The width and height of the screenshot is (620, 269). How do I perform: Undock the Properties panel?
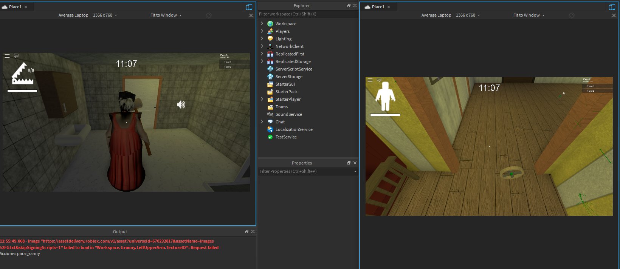click(x=349, y=163)
